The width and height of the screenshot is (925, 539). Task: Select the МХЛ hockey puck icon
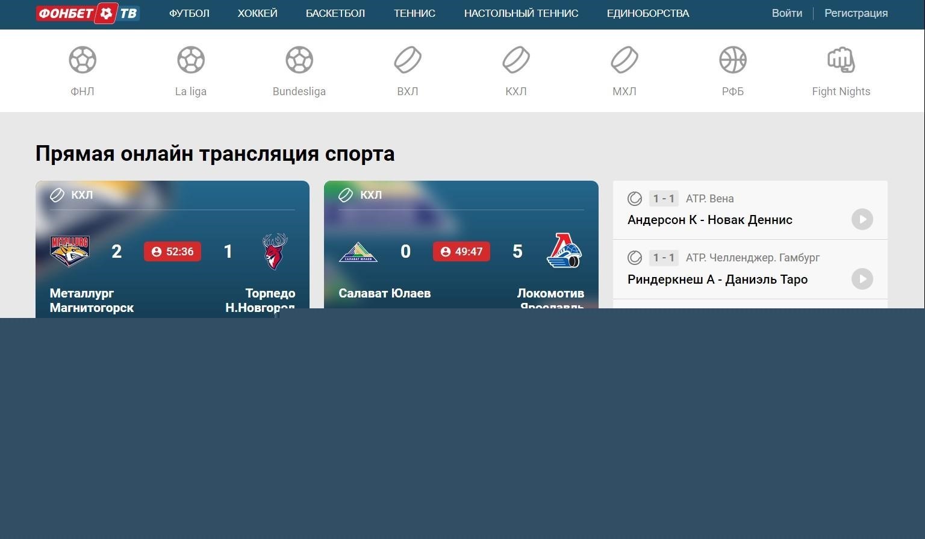point(624,60)
